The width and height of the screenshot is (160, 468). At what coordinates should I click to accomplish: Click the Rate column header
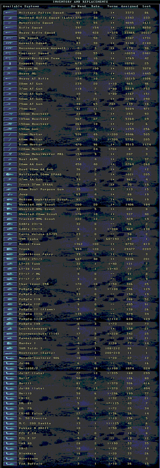95,6
